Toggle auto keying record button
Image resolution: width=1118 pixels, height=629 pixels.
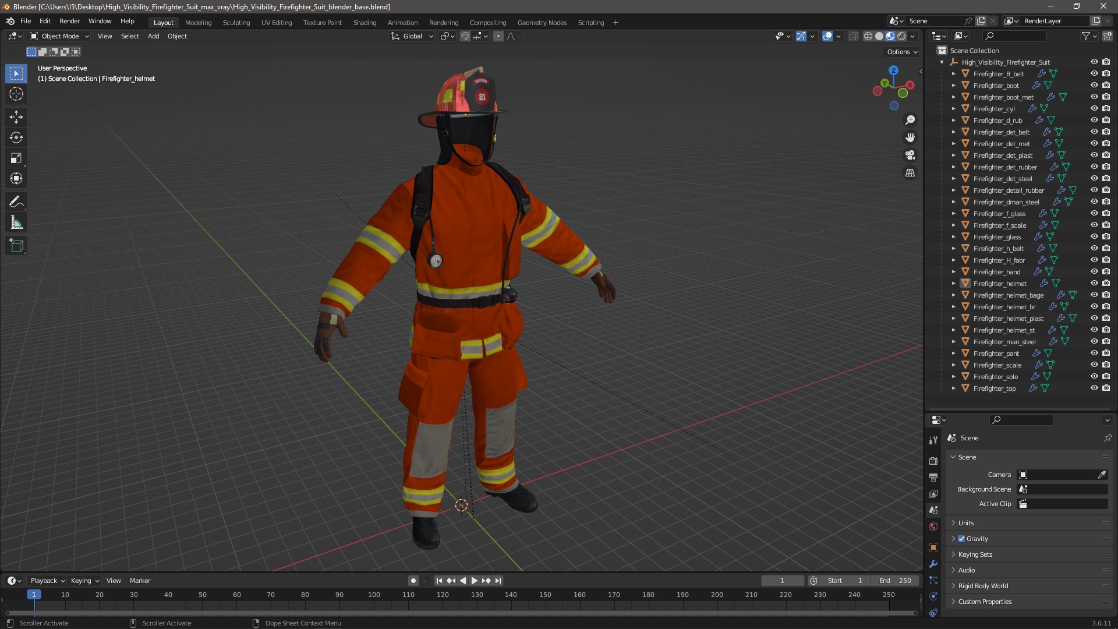click(x=413, y=581)
